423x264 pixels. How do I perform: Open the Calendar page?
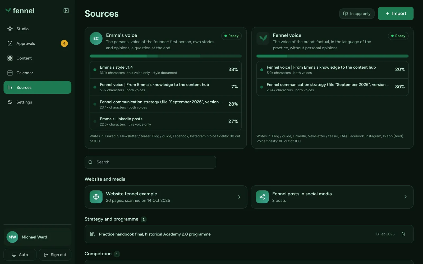[37, 73]
